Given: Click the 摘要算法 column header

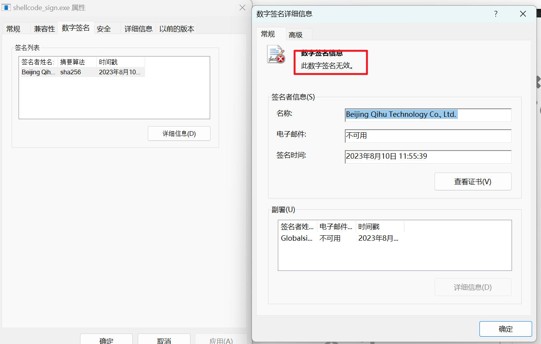Looking at the screenshot, I should (77, 62).
